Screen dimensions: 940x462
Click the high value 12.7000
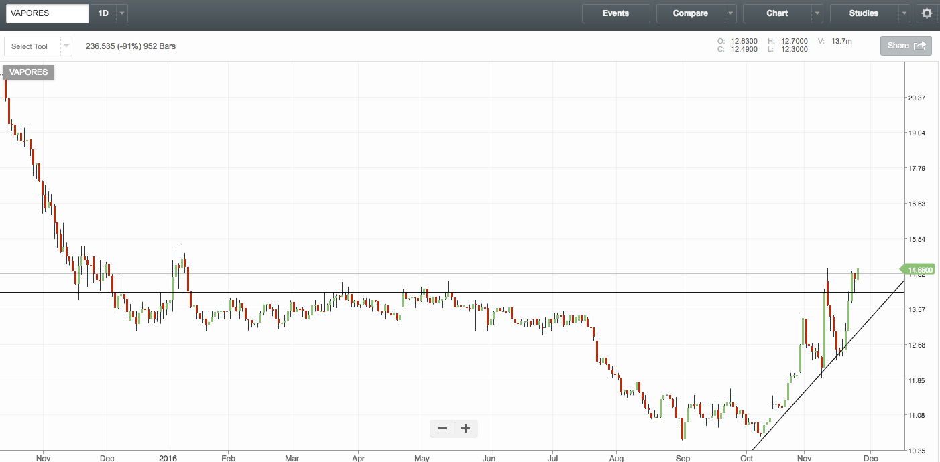(795, 41)
